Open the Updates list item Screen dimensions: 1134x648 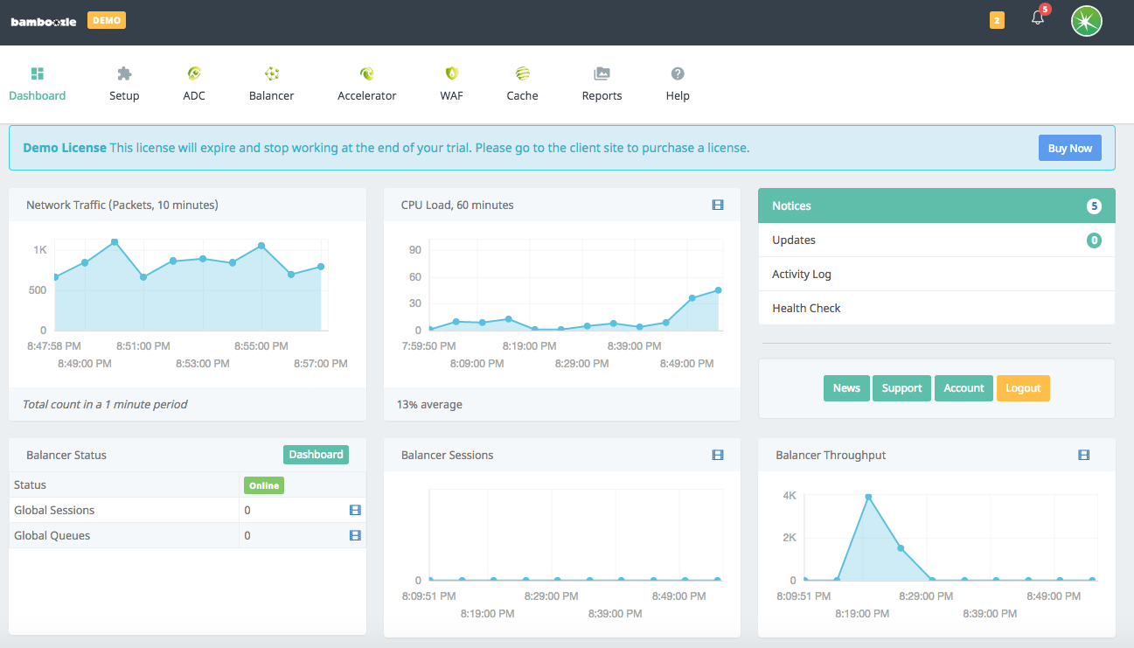936,240
